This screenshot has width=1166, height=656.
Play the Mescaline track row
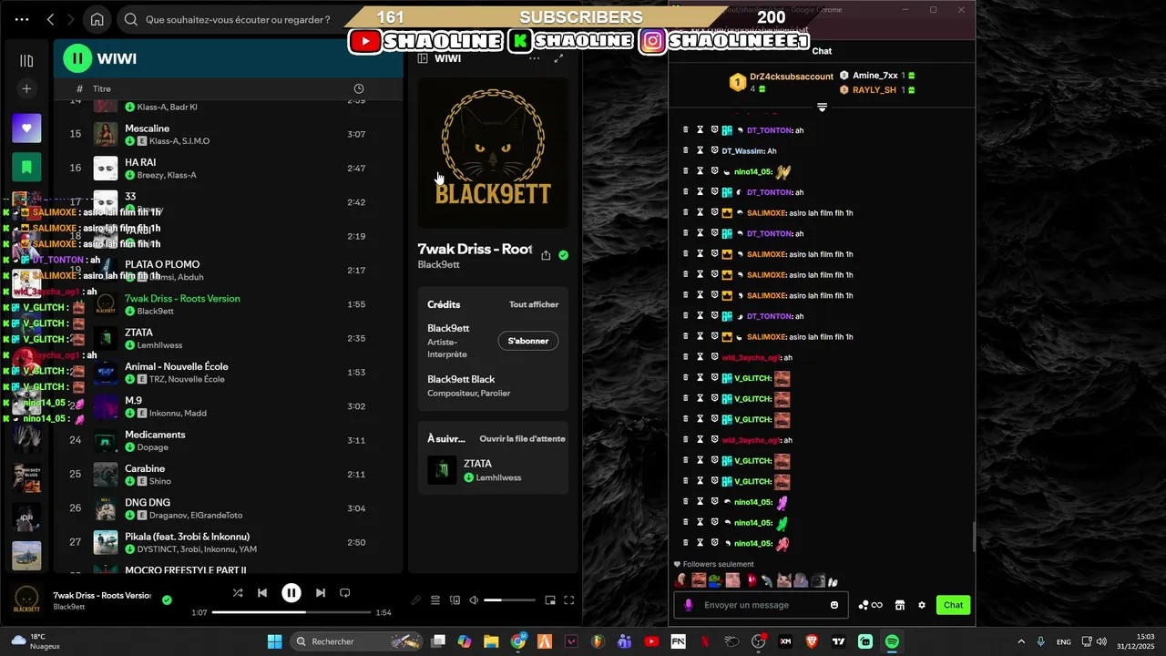[x=228, y=134]
